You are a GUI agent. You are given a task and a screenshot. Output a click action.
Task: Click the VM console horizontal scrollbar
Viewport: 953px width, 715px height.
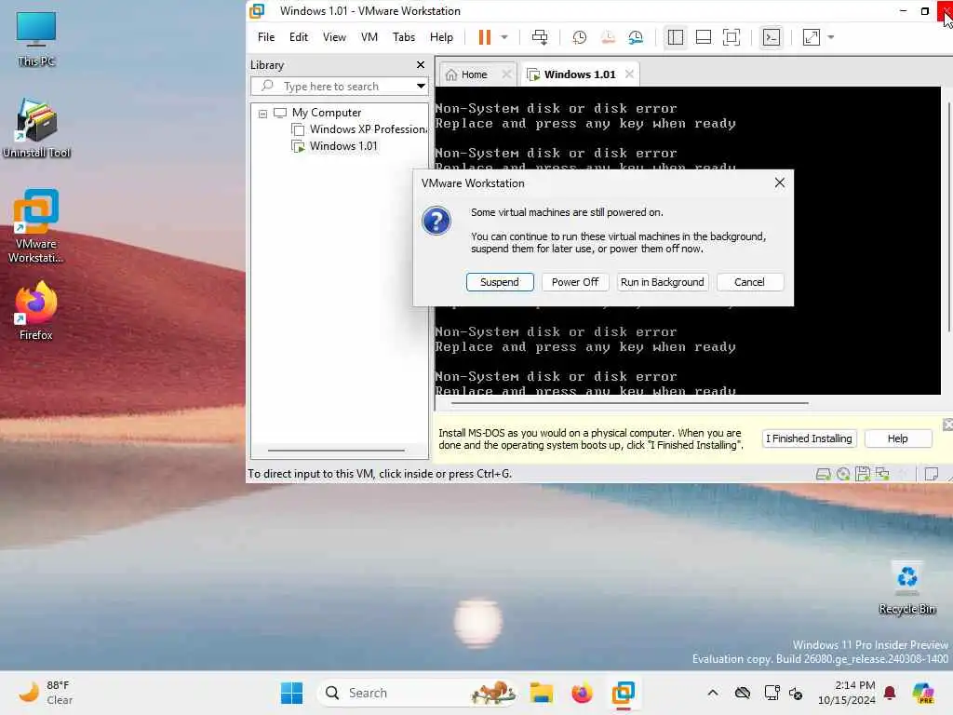coord(630,402)
